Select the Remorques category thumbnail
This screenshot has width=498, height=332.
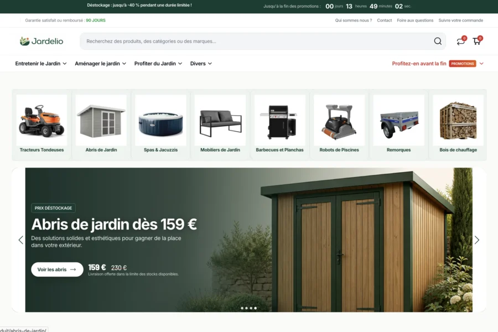pos(398,120)
